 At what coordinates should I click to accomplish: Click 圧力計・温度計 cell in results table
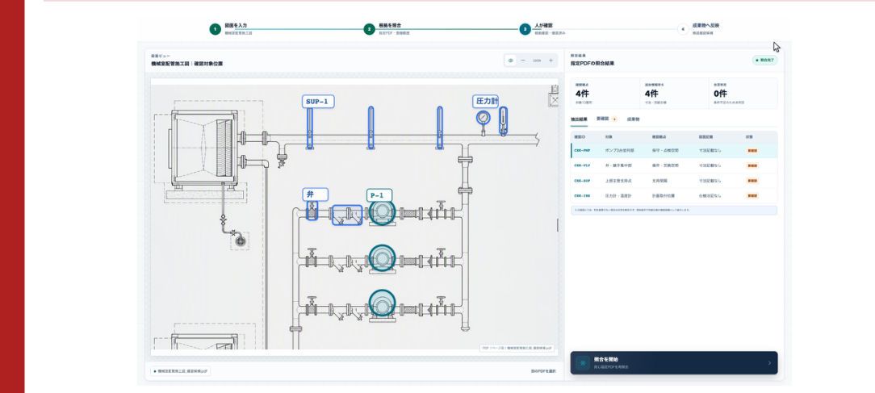tap(618, 196)
